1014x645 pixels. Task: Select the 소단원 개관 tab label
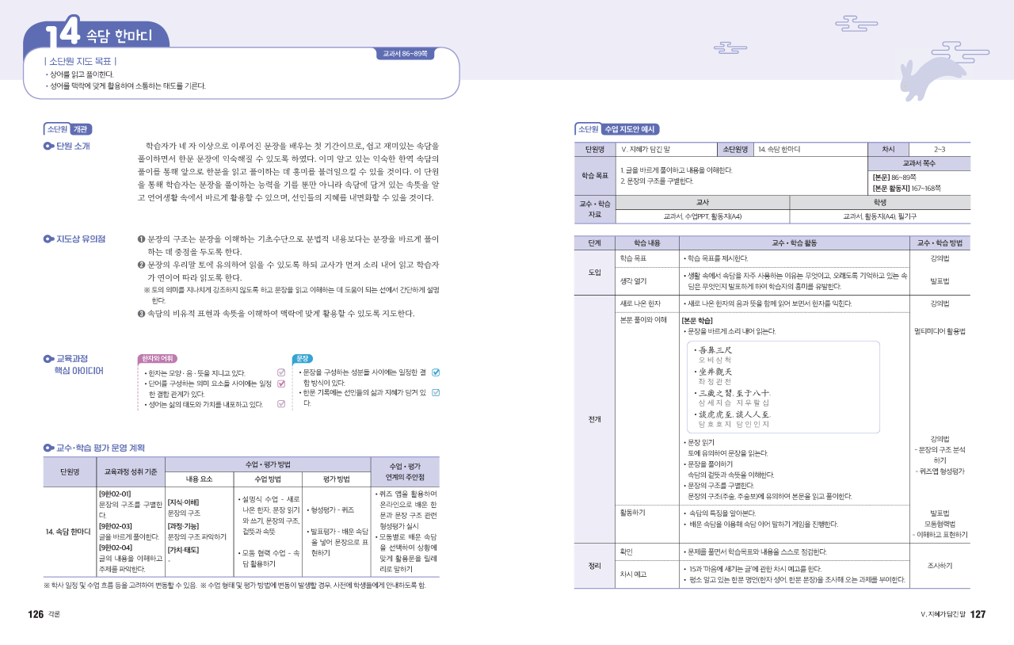68,129
